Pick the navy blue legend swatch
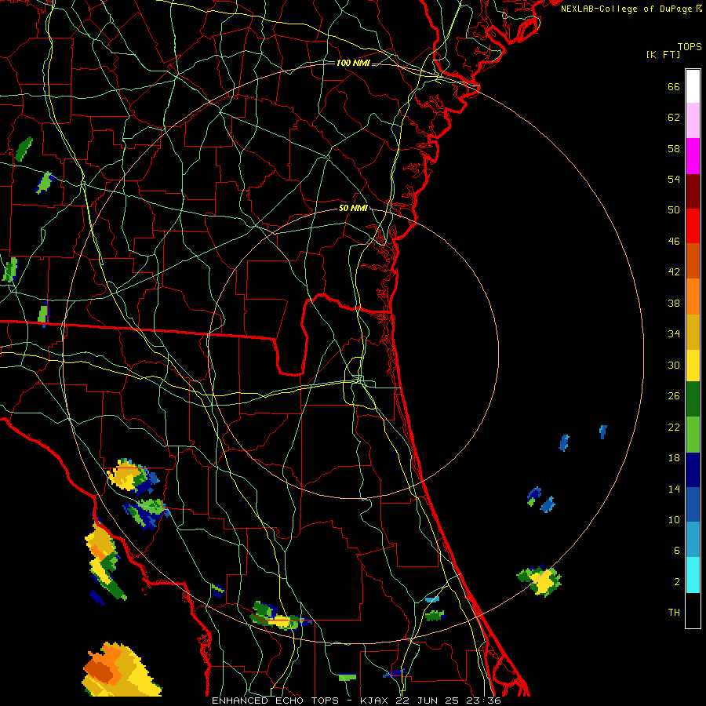This screenshot has width=706, height=706. pyautogui.click(x=693, y=470)
